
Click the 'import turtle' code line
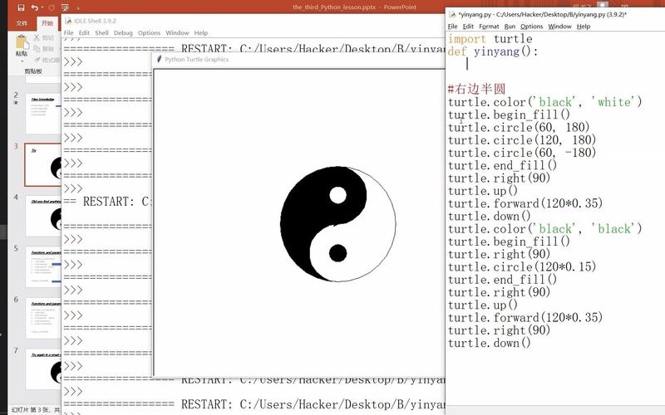[490, 39]
